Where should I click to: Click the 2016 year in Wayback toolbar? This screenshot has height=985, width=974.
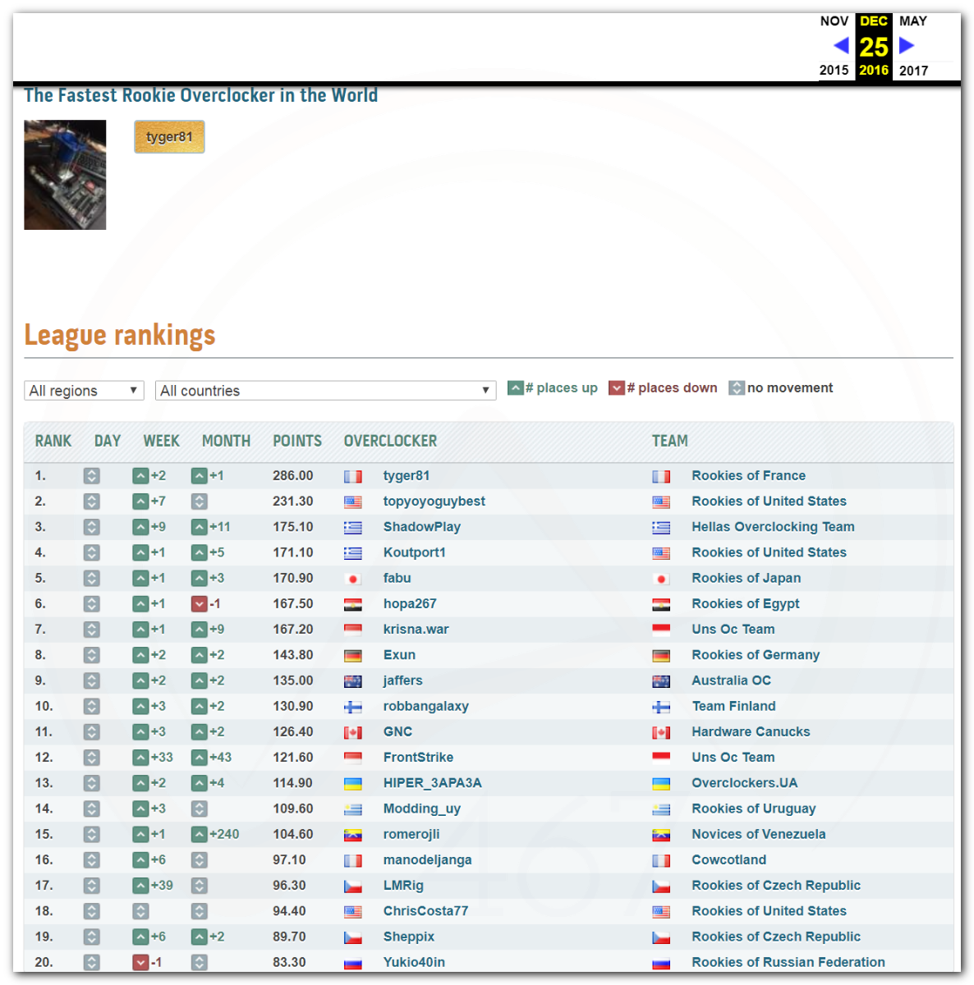(874, 71)
